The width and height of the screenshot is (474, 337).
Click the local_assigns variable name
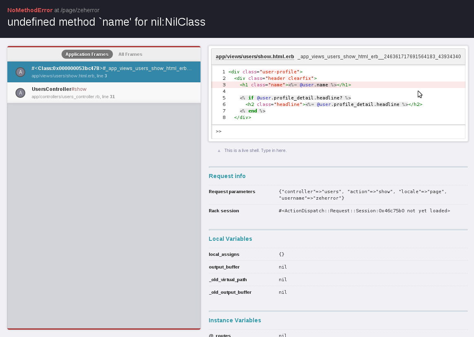[224, 255]
